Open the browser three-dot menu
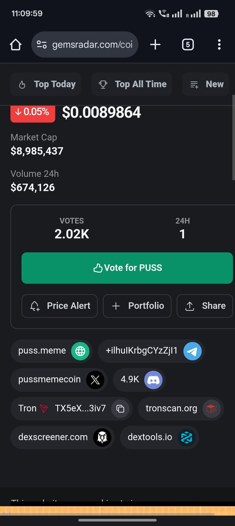Viewport: 235px width, 526px height. [x=219, y=45]
